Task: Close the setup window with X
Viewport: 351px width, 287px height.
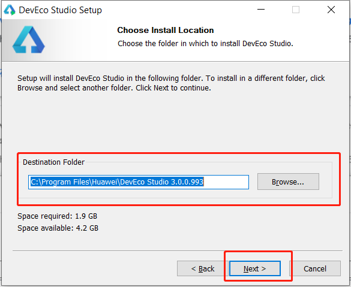Action: pos(331,10)
